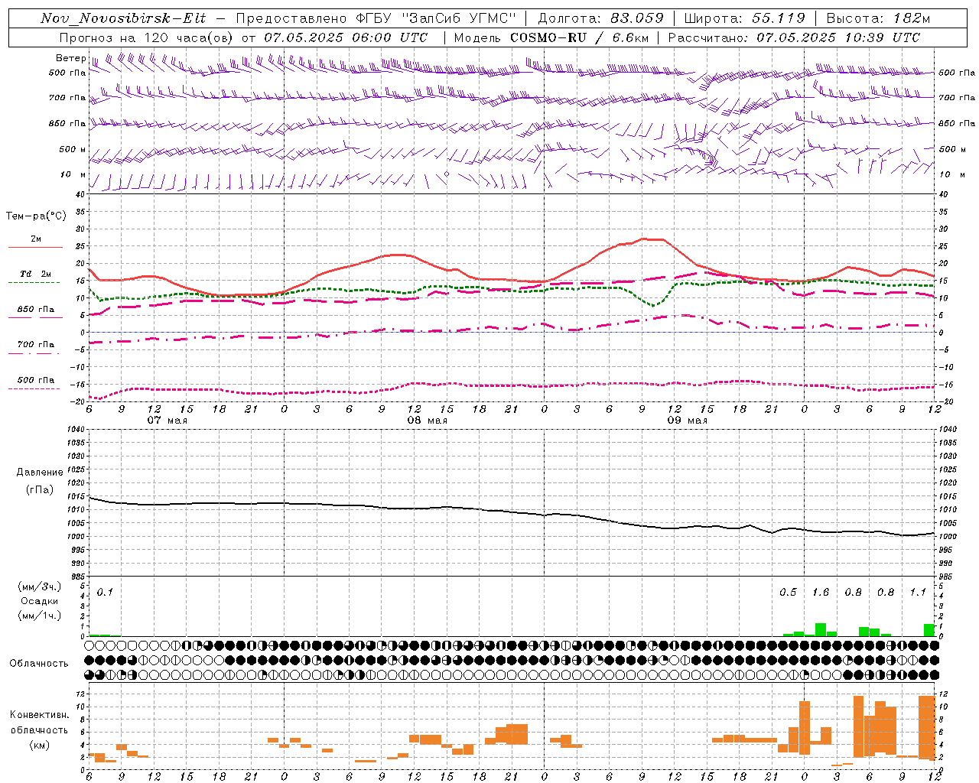Image resolution: width=979 pixels, height=783 pixels.
Task: Click the computed time 07.05.2025 10:39 UTC
Action: (x=838, y=37)
